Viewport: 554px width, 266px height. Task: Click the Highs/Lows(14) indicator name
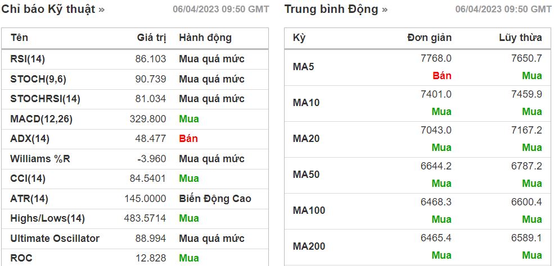pyautogui.click(x=47, y=218)
